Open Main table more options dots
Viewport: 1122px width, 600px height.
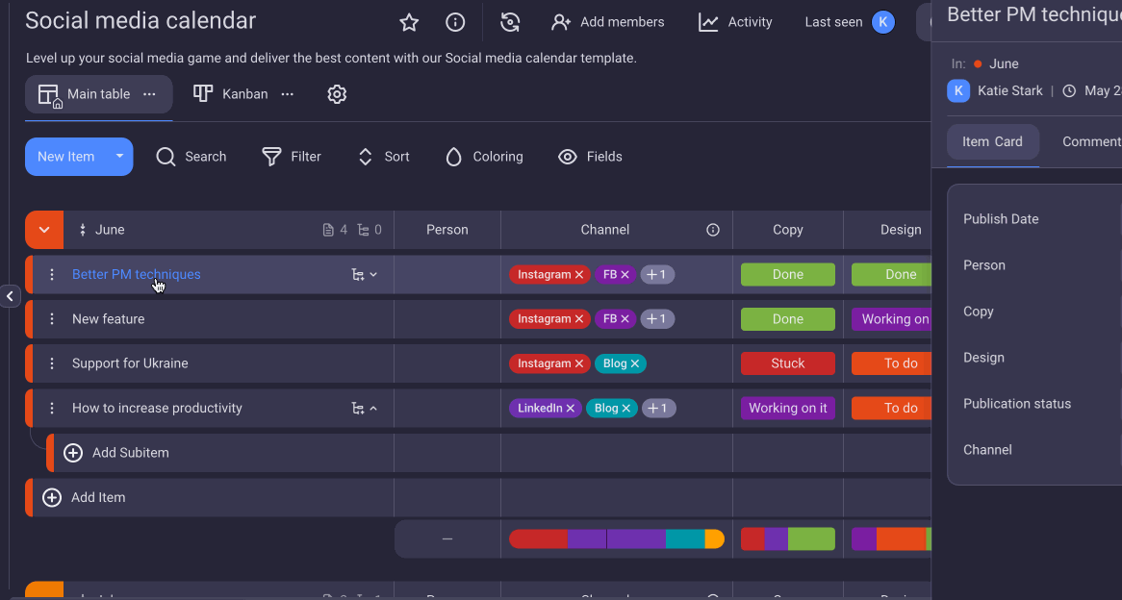point(149,93)
